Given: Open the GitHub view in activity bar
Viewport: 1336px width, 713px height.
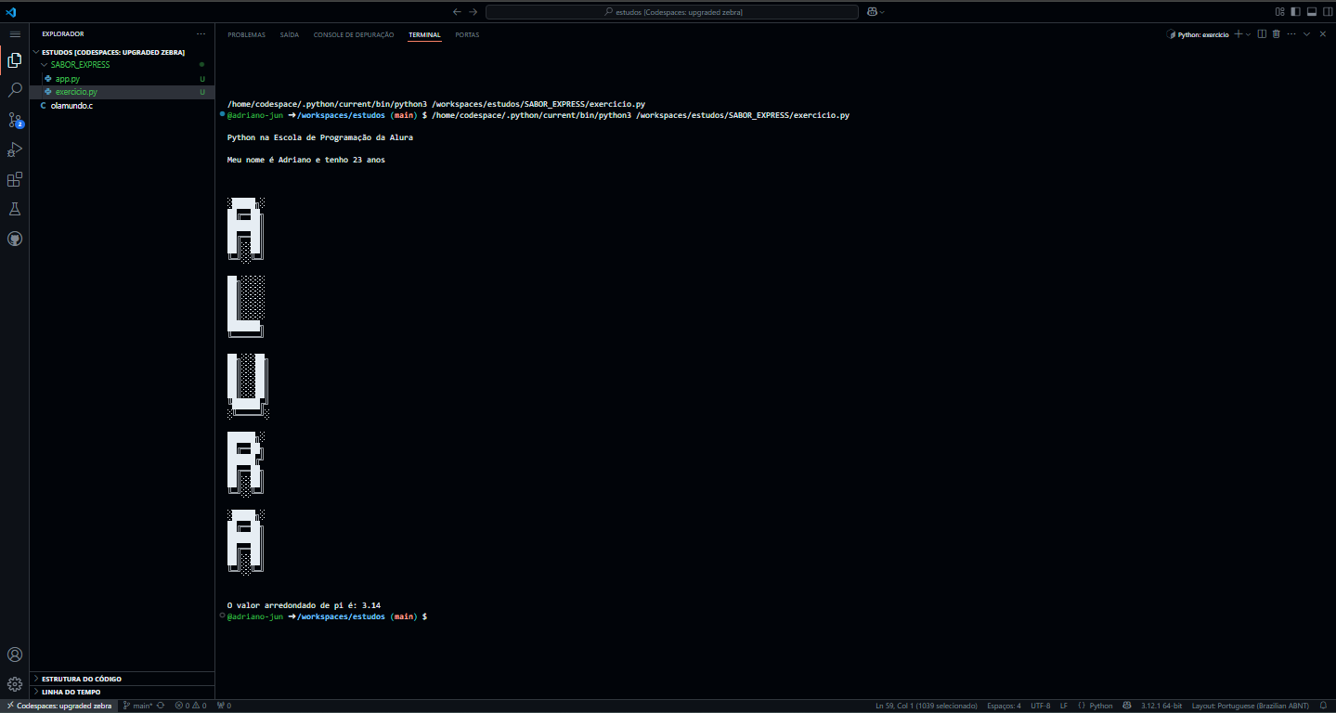Looking at the screenshot, I should click(x=14, y=239).
